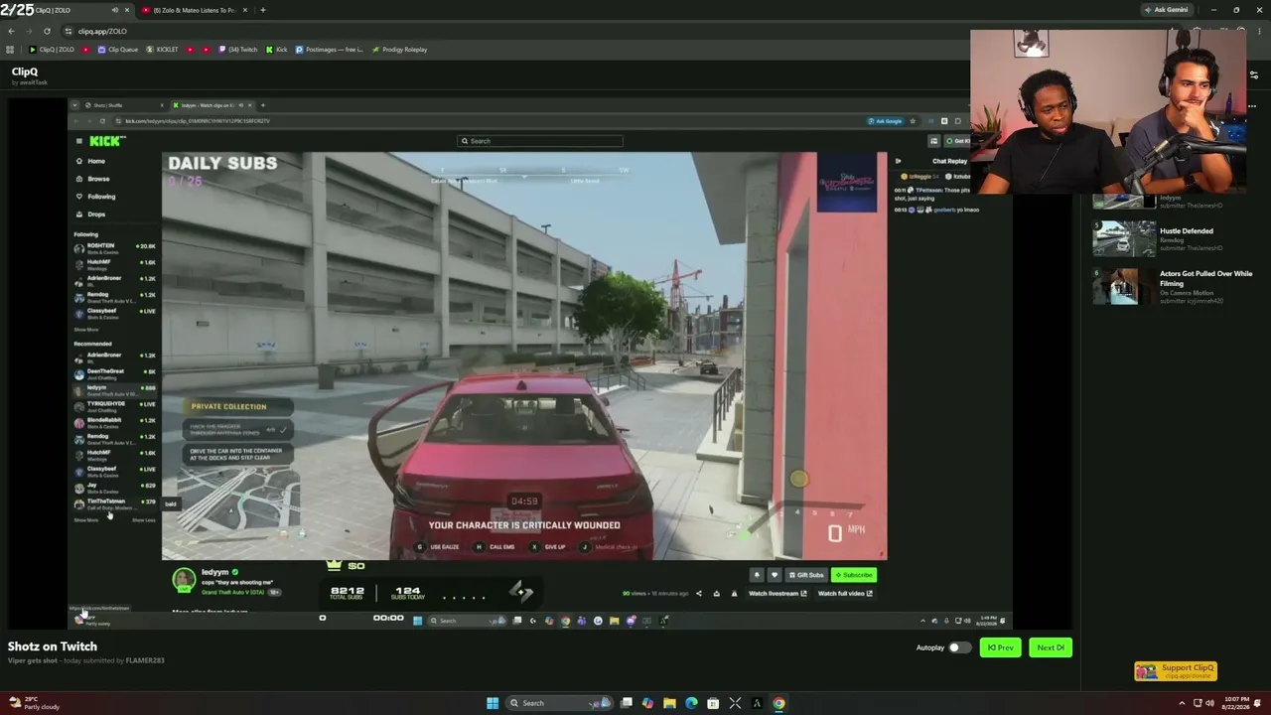This screenshot has width=1271, height=715.
Task: Select the Actors Got Pulled Over While Filming title
Action: (1205, 278)
